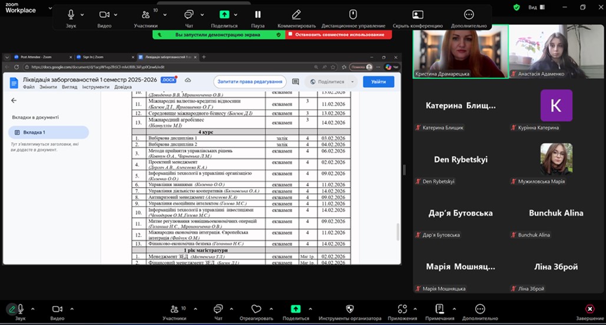
Task: Open Примечания notes icon
Action: [439, 309]
